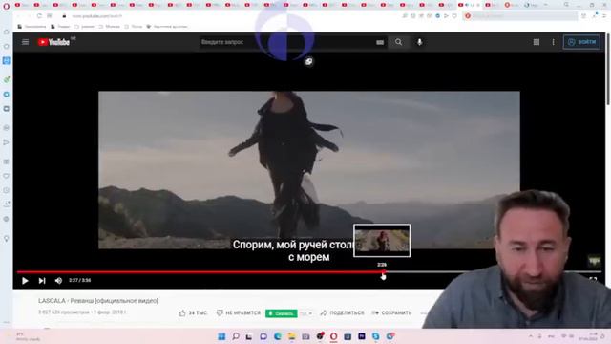Switch to first YouTube tab

[x=22, y=5]
